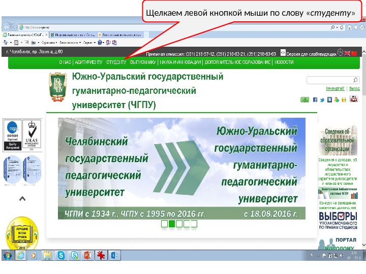Select the fifth slider indicator square
The height and width of the screenshot is (274, 366).
194,224
